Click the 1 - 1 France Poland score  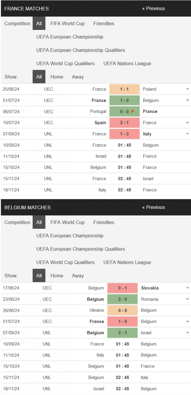pyautogui.click(x=124, y=89)
